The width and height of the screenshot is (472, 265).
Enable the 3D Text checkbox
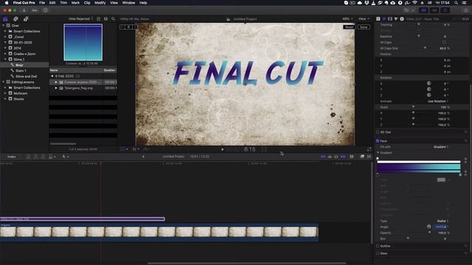[x=378, y=132]
